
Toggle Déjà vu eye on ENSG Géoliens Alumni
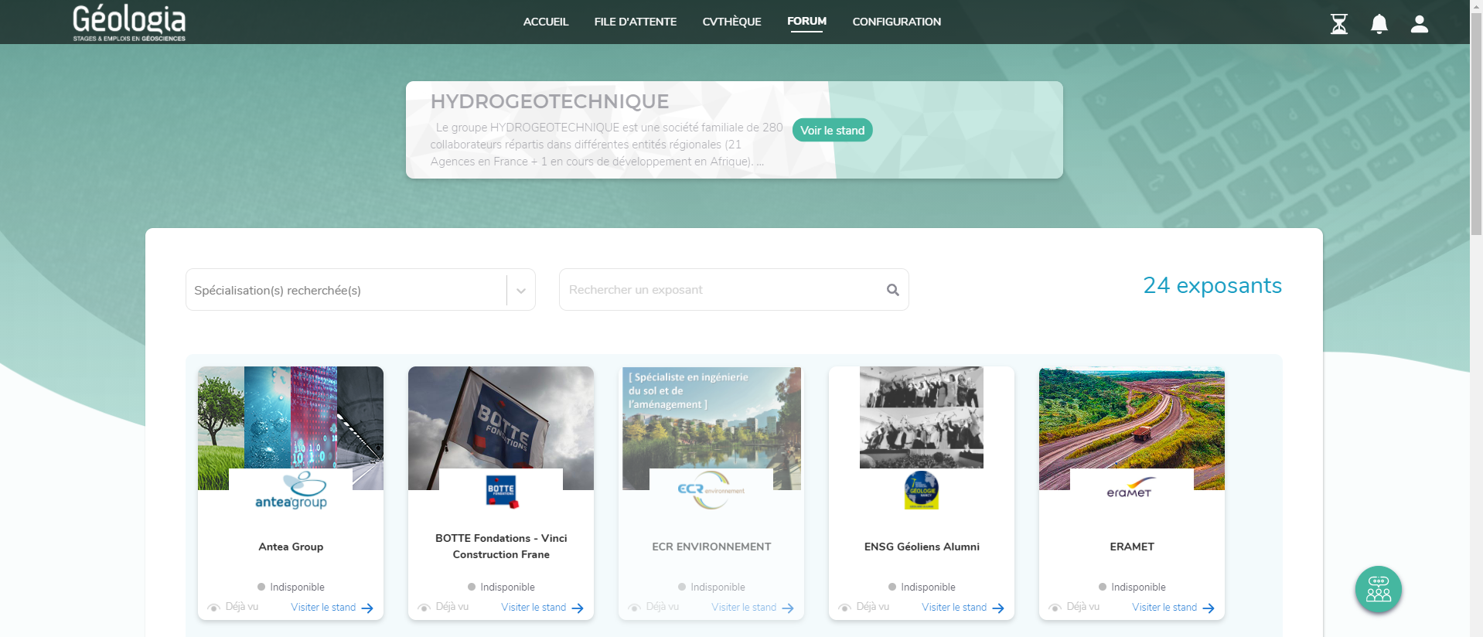845,608
